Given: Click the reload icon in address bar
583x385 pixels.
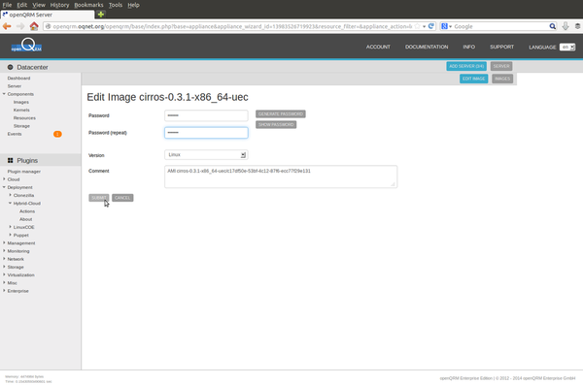Looking at the screenshot, I should pyautogui.click(x=430, y=26).
